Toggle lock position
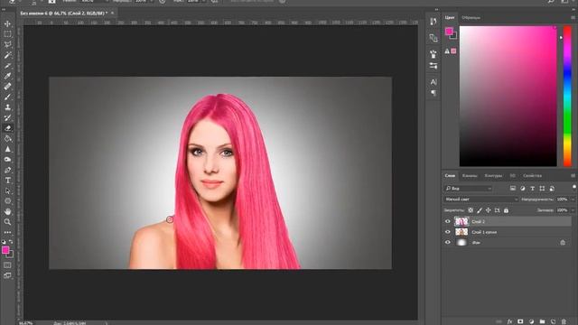 coord(488,210)
